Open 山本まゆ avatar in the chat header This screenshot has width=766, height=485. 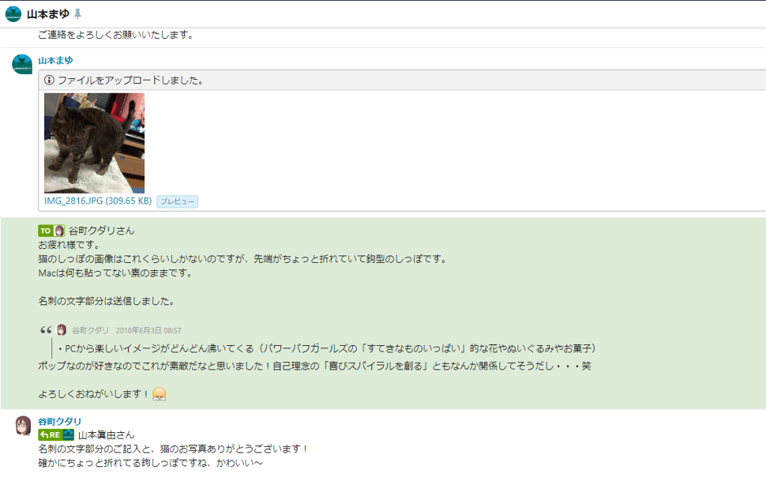[x=13, y=14]
